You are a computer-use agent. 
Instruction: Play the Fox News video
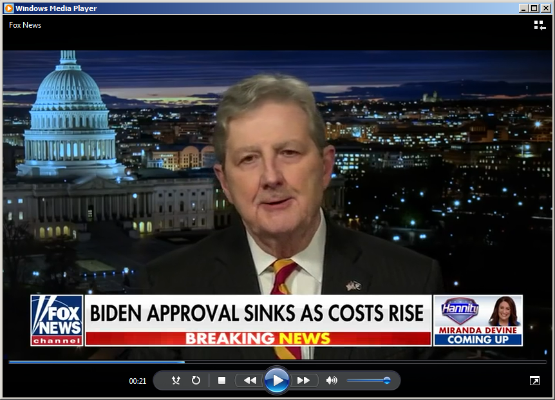(x=277, y=381)
